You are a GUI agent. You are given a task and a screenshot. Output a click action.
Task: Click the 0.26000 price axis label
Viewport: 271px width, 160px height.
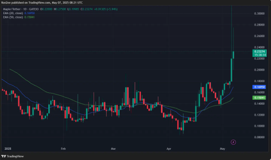point(259,36)
